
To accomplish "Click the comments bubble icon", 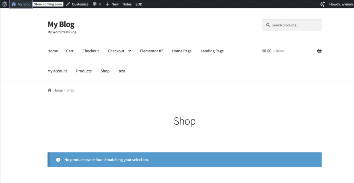I will [x=95, y=4].
